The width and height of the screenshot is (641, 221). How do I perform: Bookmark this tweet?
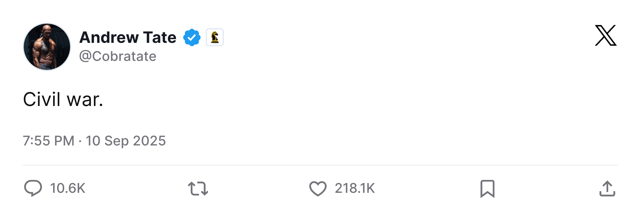(488, 189)
